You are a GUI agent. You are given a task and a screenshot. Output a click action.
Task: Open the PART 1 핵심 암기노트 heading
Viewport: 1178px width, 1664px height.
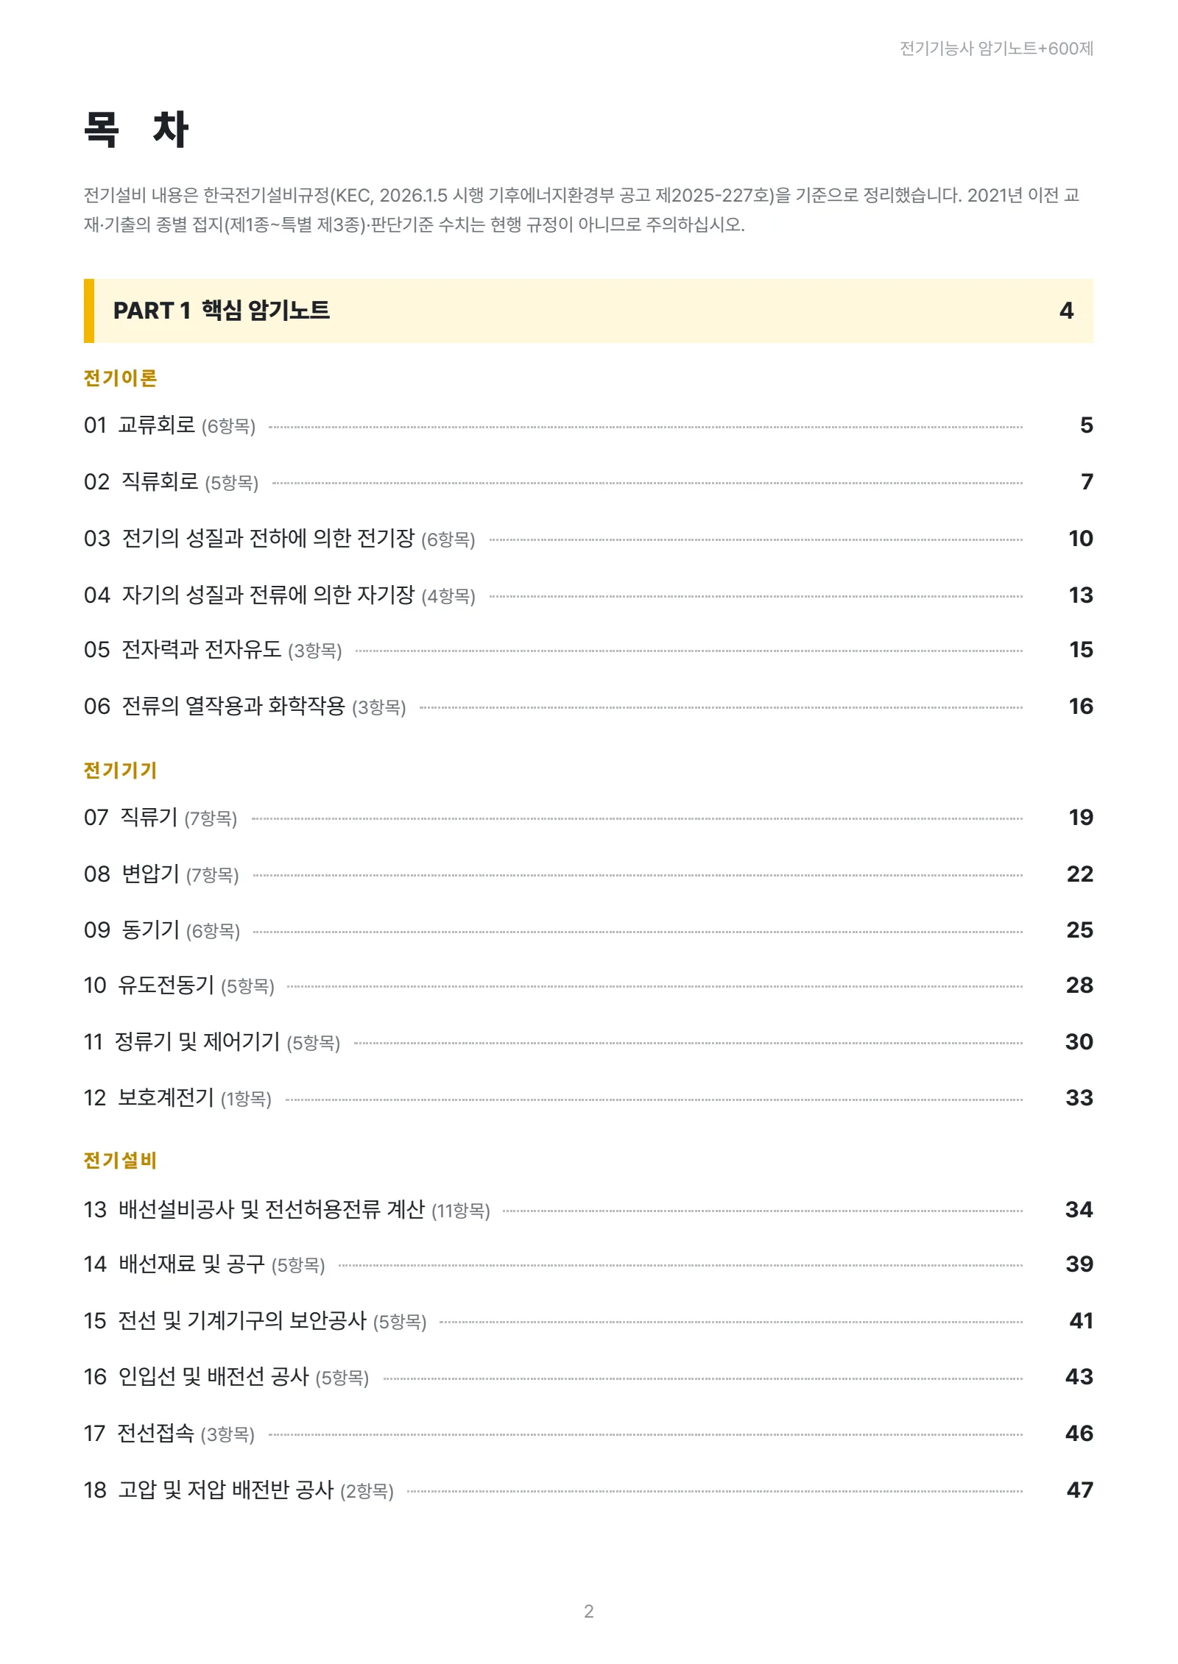click(588, 311)
